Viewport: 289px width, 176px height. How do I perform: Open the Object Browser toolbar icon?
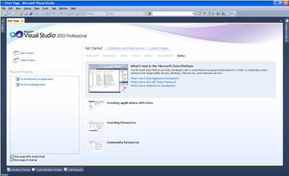pyautogui.click(x=209, y=14)
